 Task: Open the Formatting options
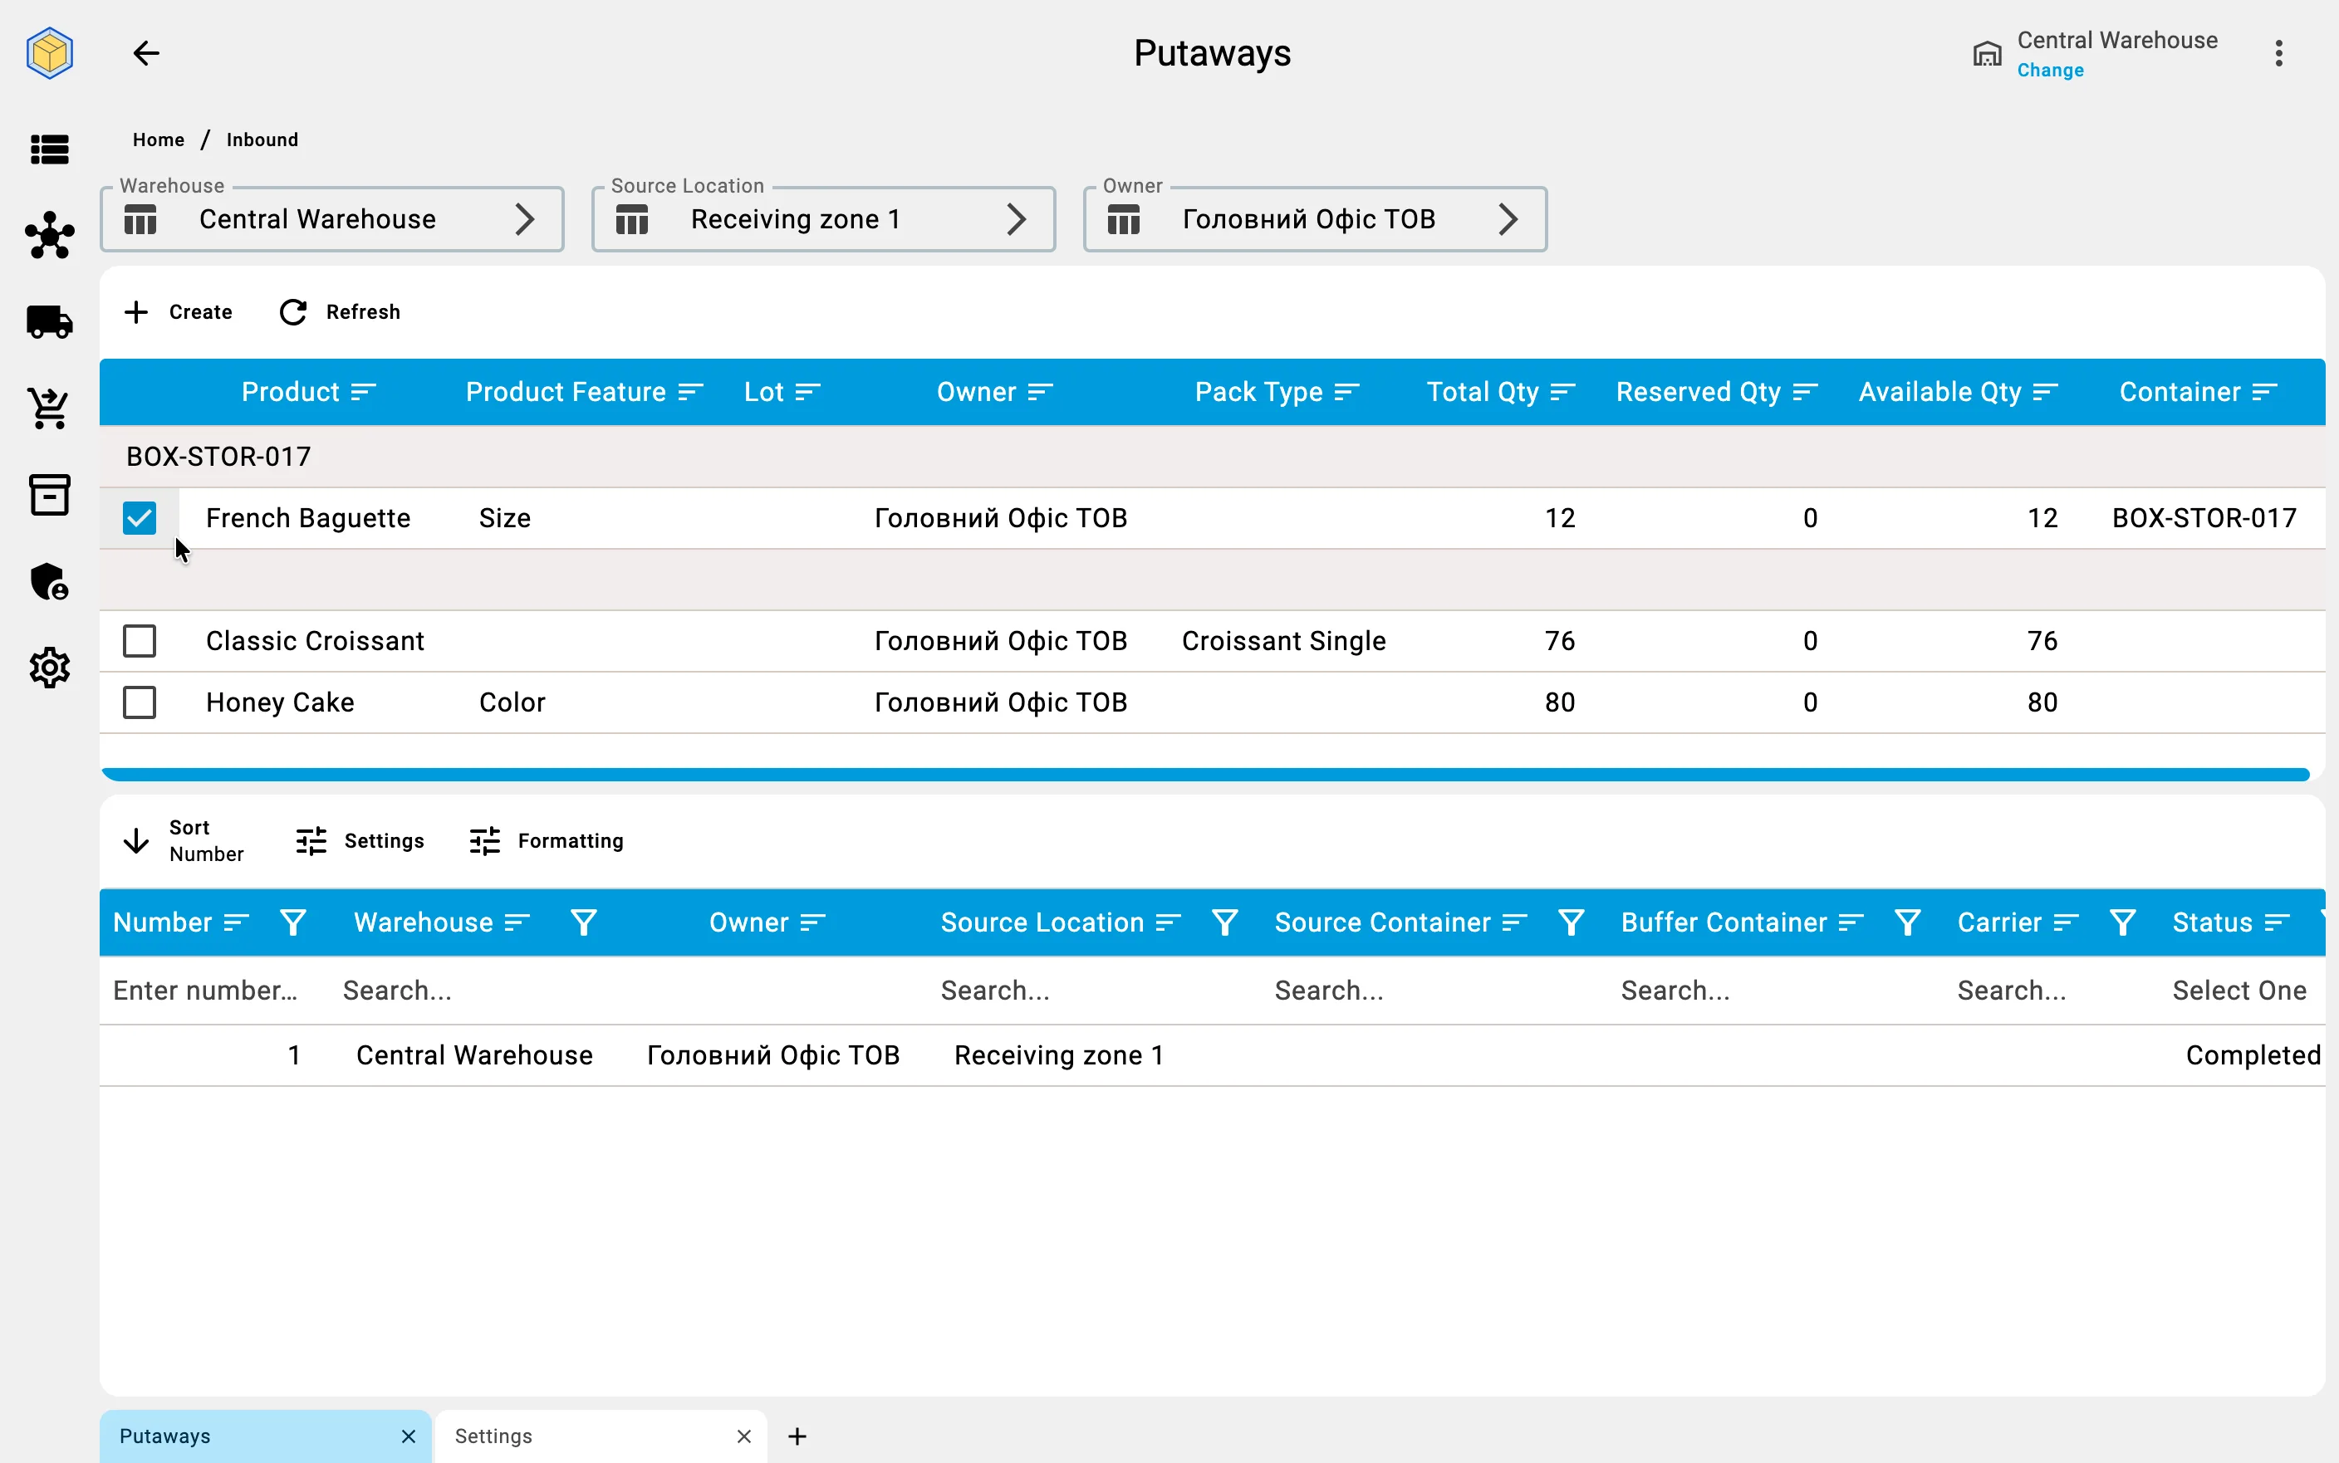coord(546,841)
